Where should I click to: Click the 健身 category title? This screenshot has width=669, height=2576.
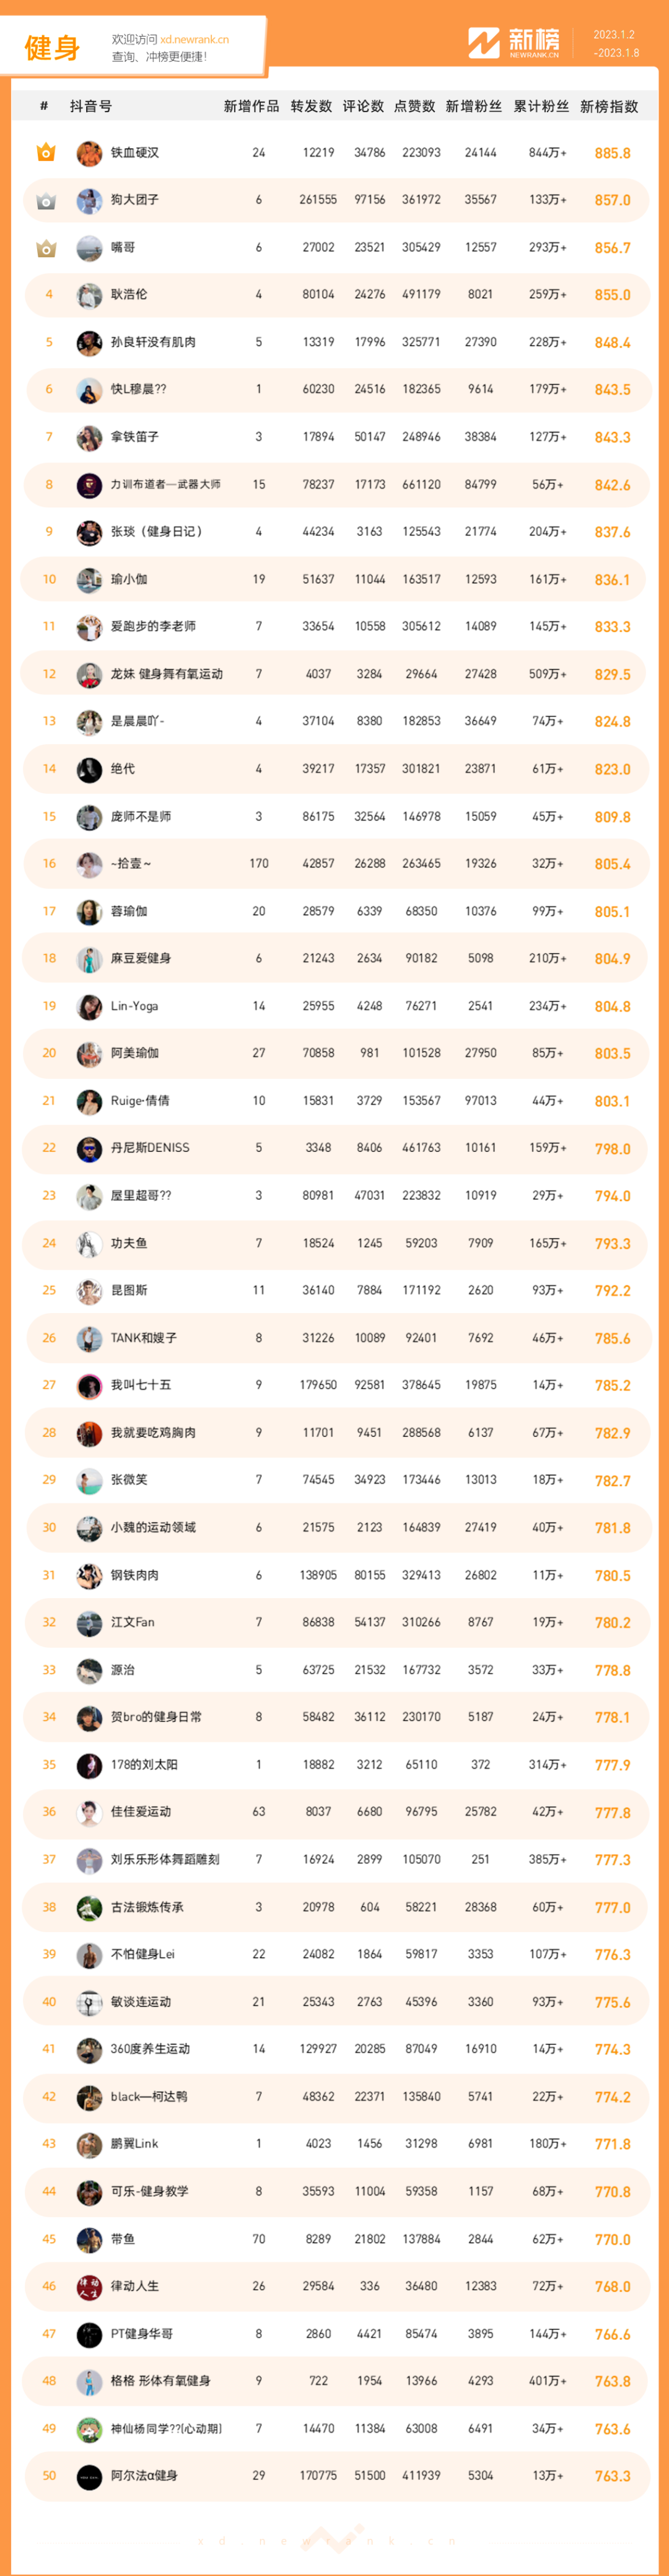point(52,47)
